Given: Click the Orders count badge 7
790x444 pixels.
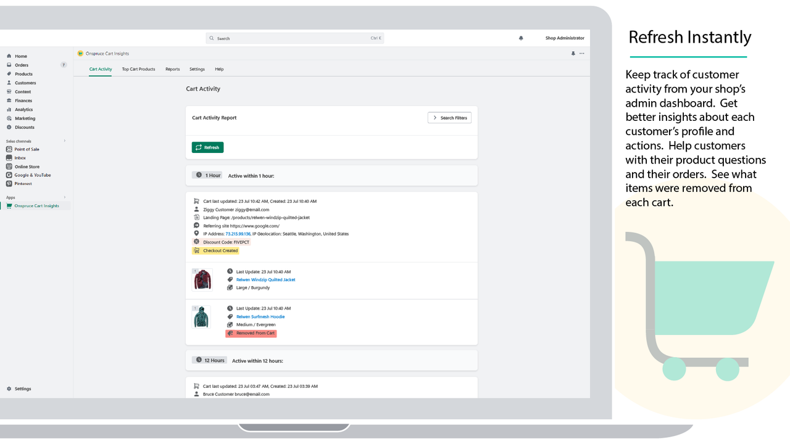Looking at the screenshot, I should (64, 65).
